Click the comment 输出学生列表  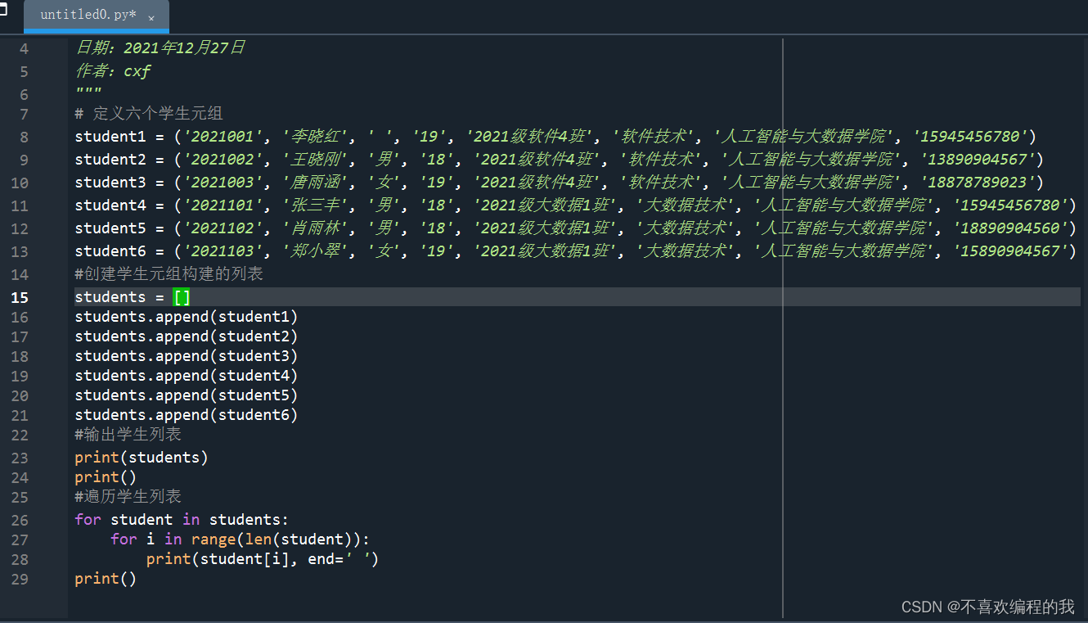(133, 434)
